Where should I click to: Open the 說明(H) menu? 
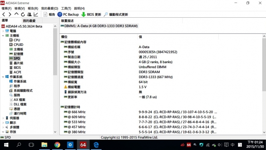[79, 8]
